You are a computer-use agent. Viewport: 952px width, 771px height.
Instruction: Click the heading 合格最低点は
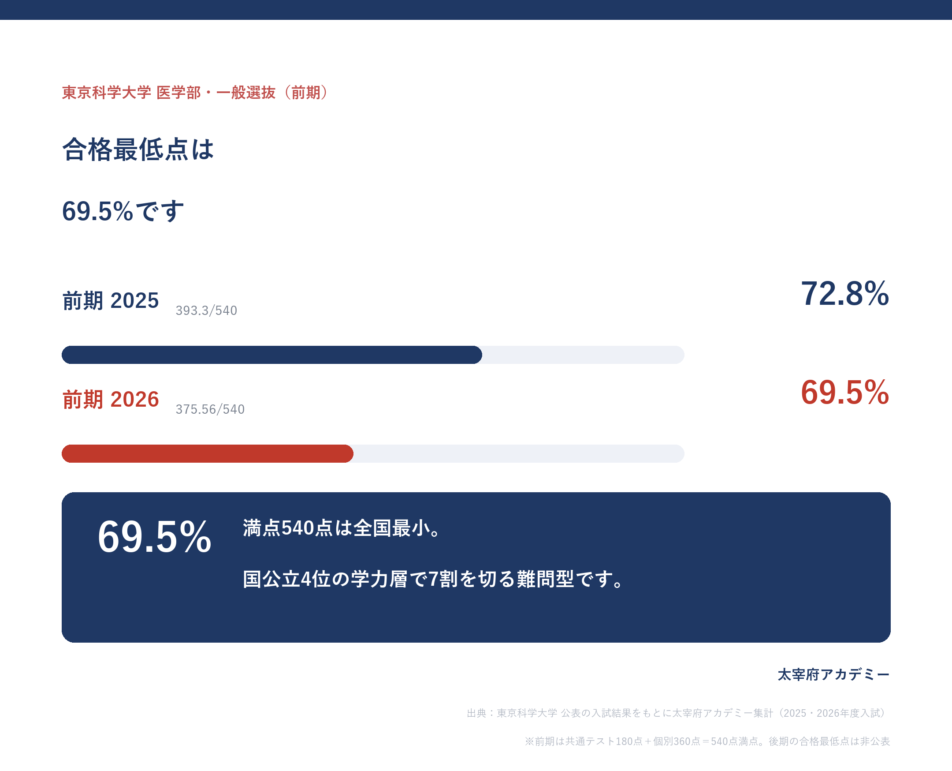tap(138, 149)
